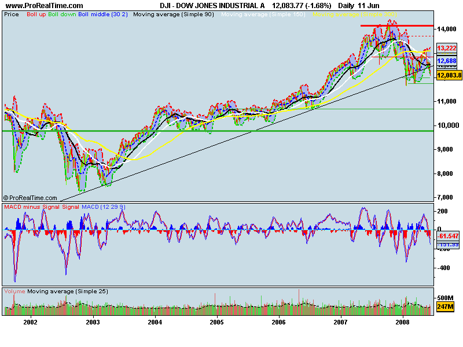Select the MACD minus Signal legend label
Viewport: 463px width, 347px height.
pyautogui.click(x=32, y=207)
